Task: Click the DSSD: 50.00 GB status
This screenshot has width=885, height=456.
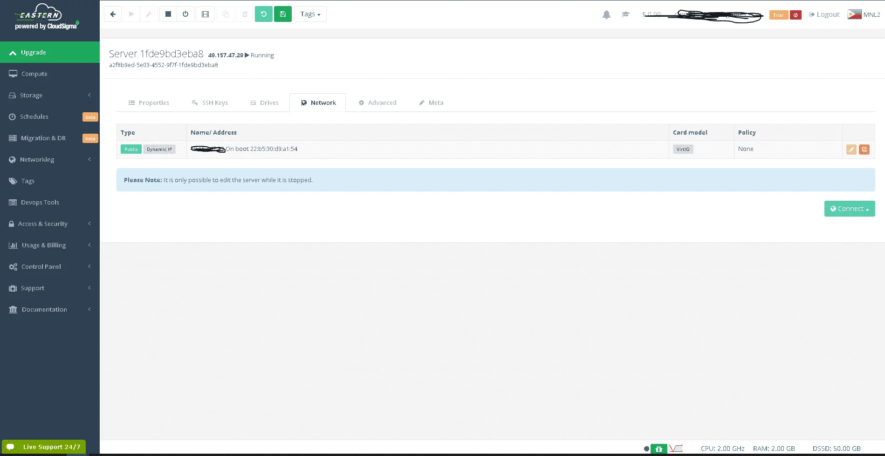Action: pos(837,449)
